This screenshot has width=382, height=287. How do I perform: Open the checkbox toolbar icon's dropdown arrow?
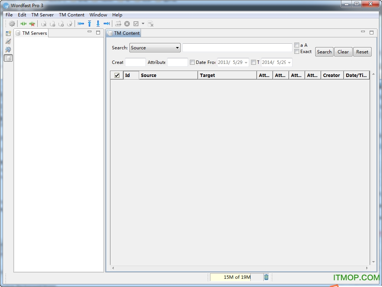click(x=143, y=24)
